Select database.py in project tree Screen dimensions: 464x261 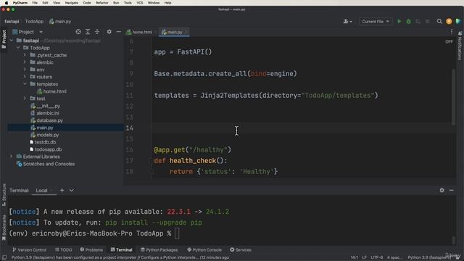[x=50, y=120]
